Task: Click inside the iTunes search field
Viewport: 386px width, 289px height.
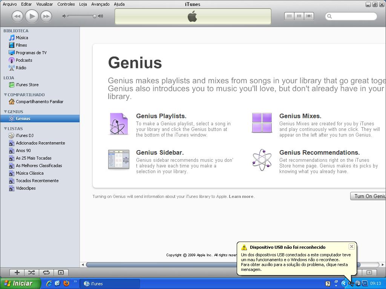Action: coord(351,16)
